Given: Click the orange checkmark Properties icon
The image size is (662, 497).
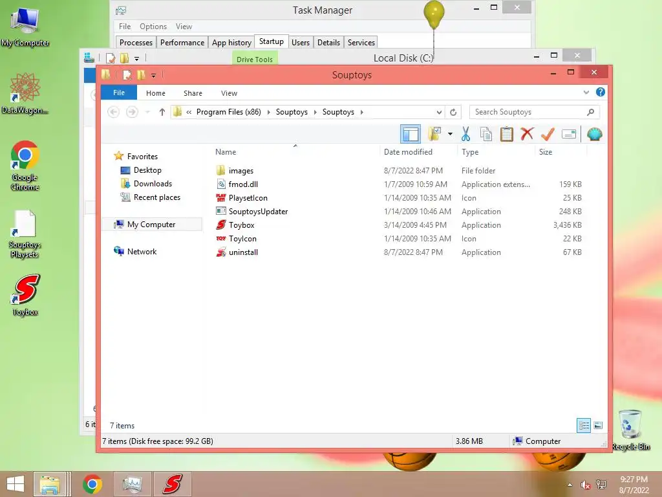Looking at the screenshot, I should [548, 135].
